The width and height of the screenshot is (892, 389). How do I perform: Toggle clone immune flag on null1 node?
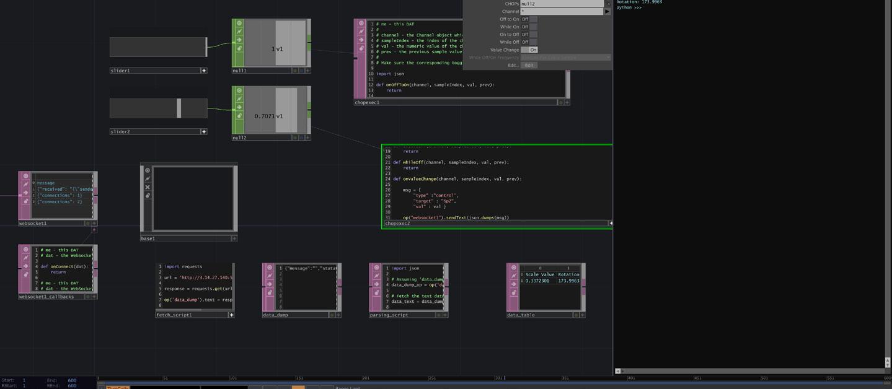point(239,32)
